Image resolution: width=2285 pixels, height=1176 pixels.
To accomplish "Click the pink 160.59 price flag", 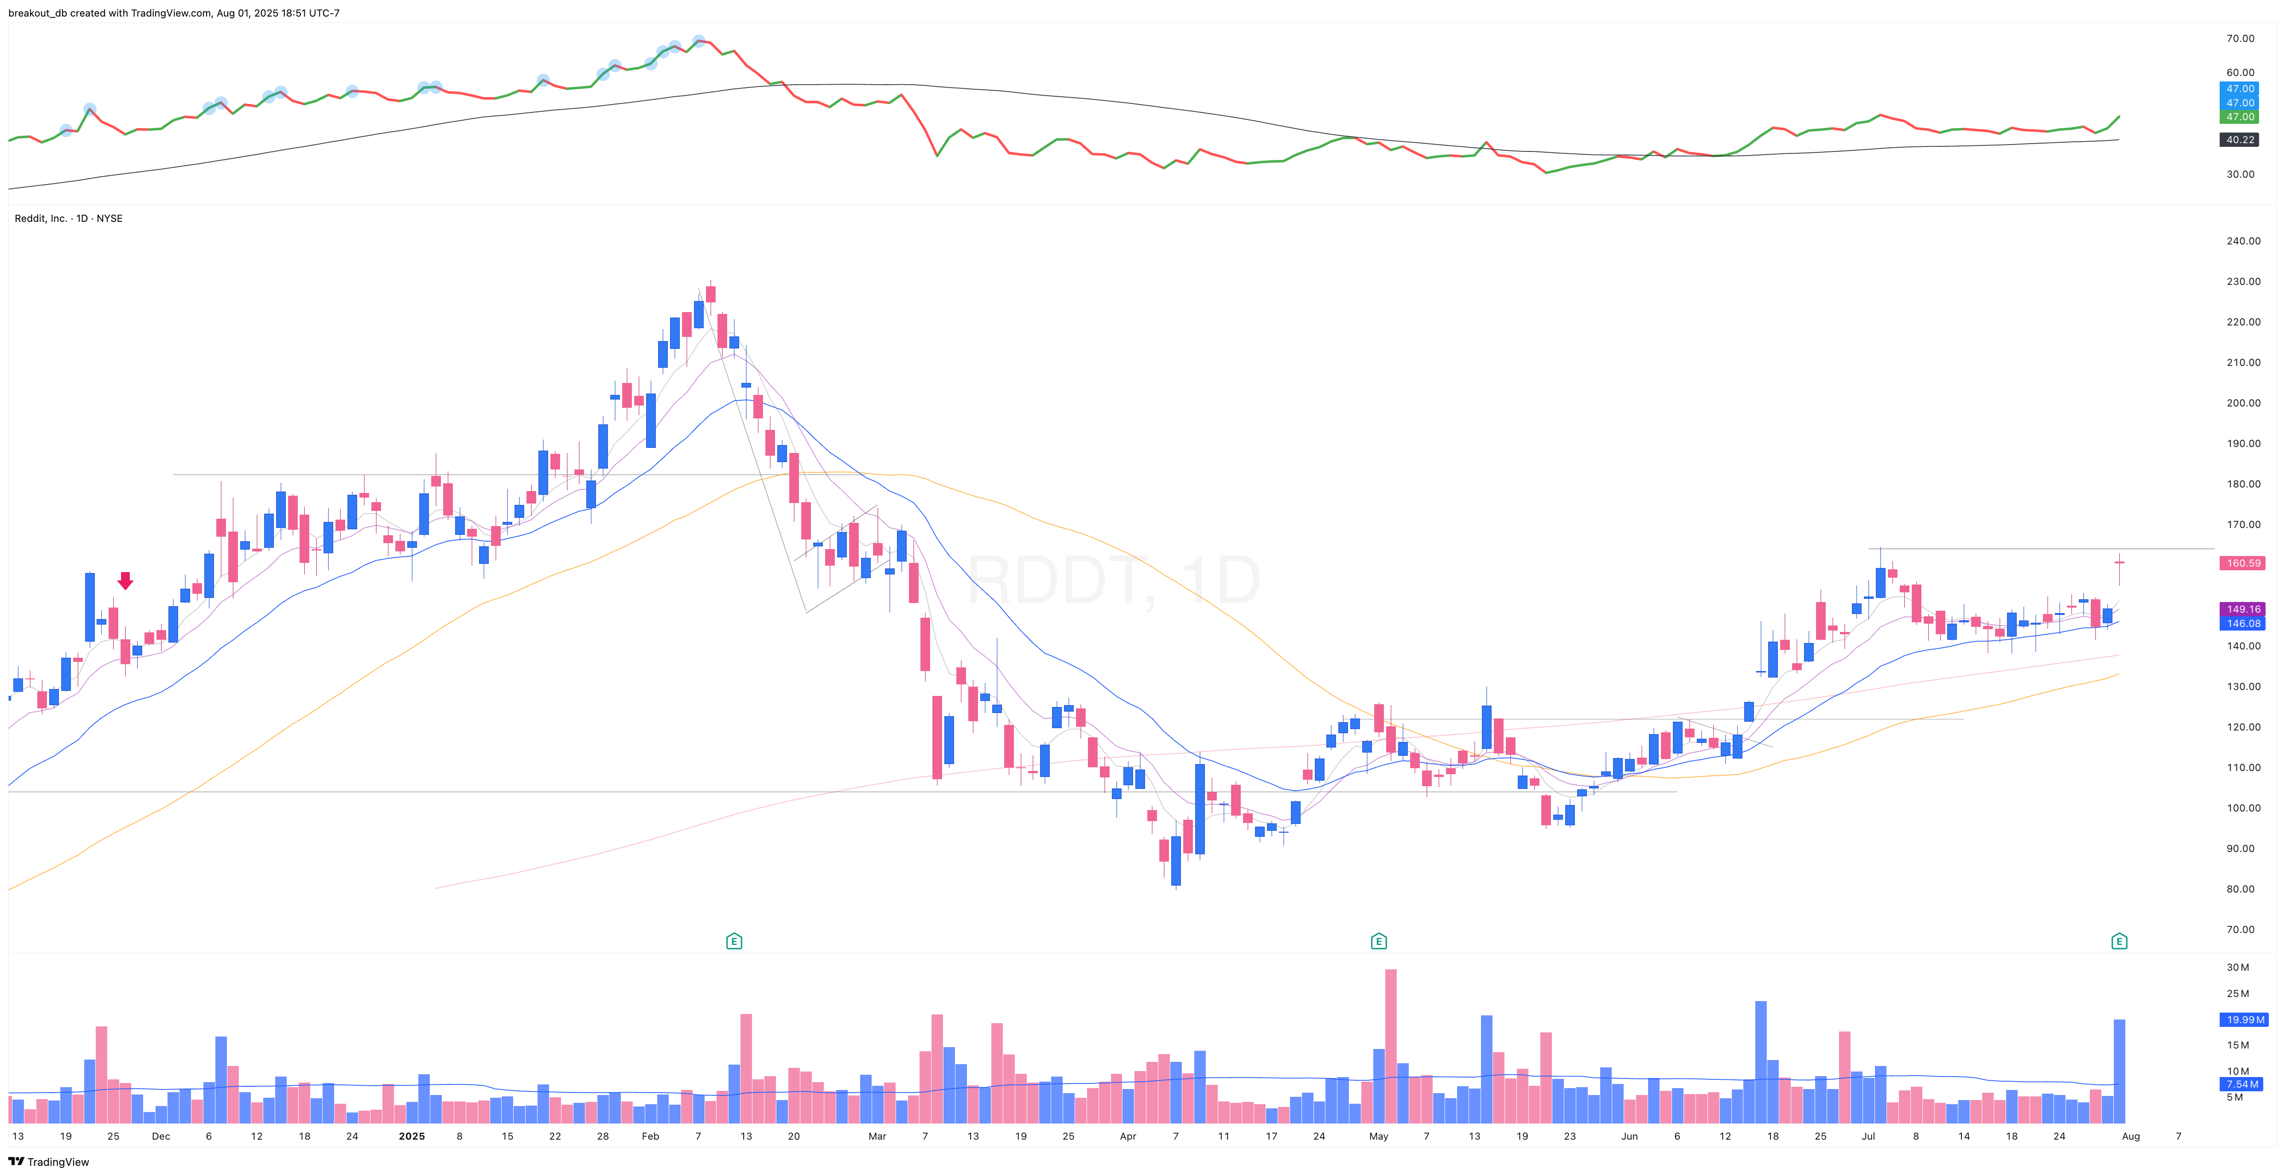I will (x=2243, y=562).
